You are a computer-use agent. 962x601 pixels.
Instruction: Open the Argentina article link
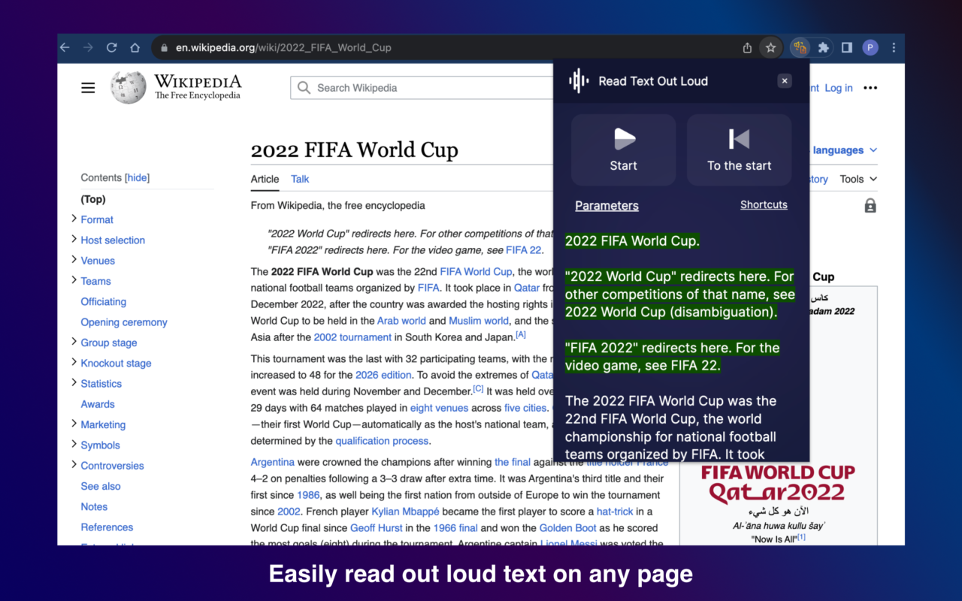(x=273, y=462)
